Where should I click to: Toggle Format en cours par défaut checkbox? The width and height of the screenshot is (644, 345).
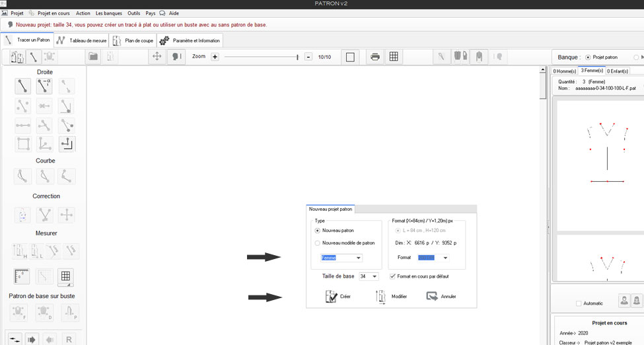tap(393, 276)
